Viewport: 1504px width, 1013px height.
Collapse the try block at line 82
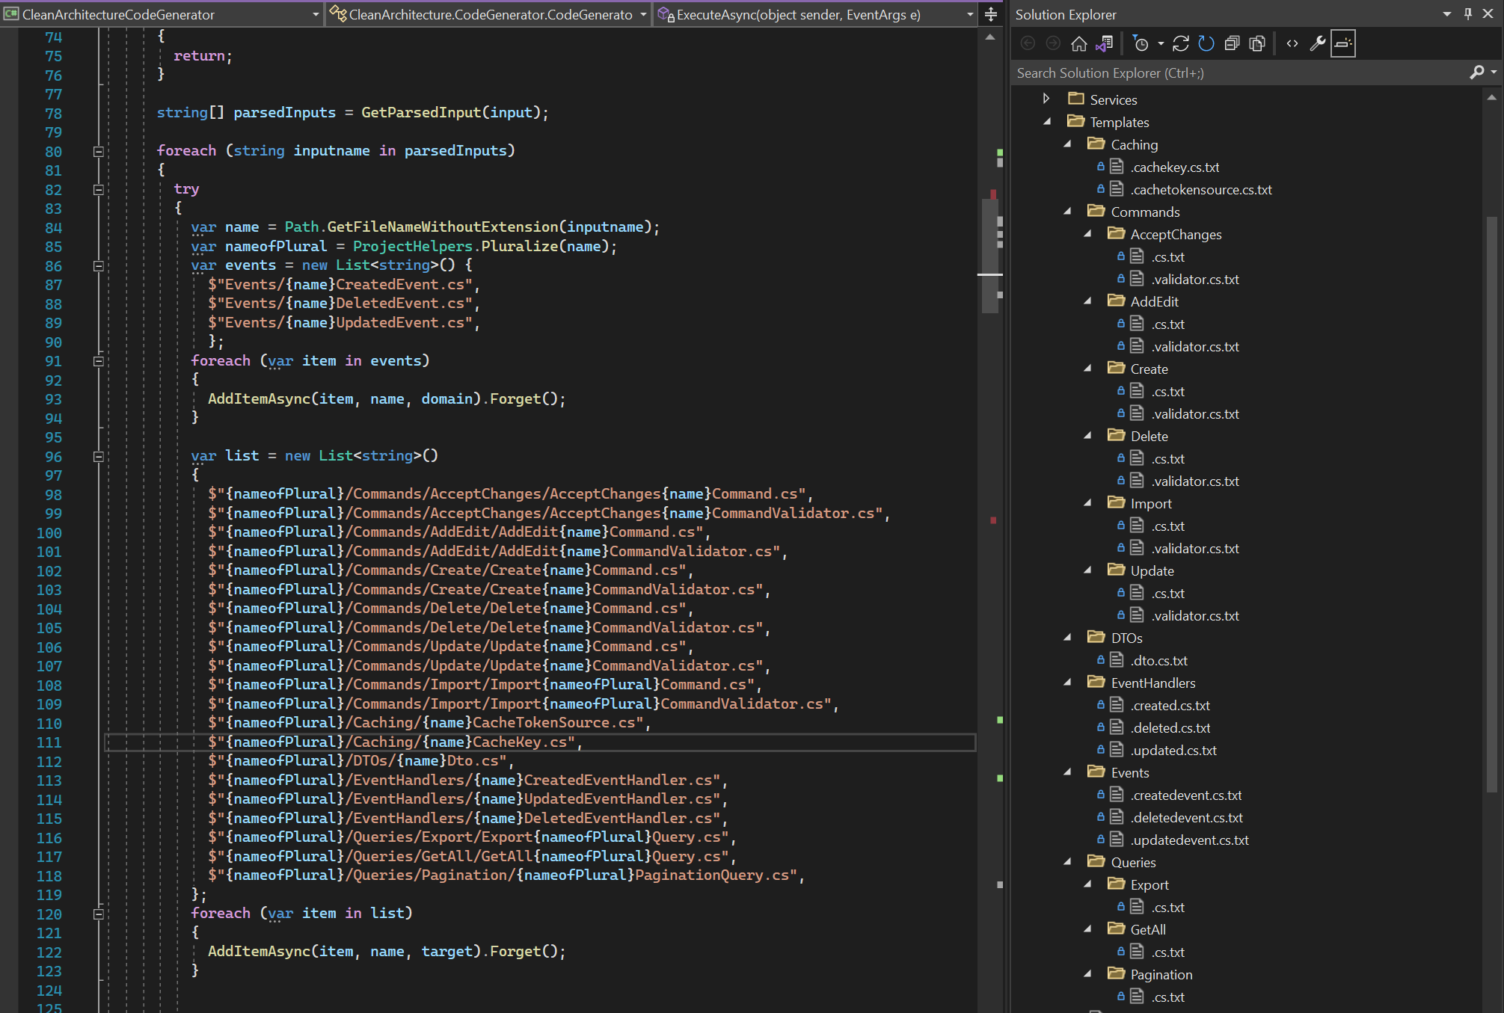tap(98, 189)
